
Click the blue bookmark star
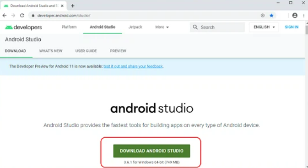click(x=271, y=15)
